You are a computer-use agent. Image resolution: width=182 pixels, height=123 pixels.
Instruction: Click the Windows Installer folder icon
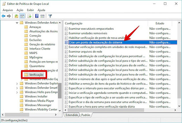(x=22, y=97)
